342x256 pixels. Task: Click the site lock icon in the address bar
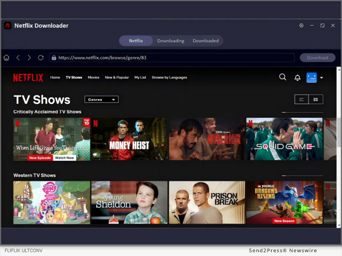[54, 57]
